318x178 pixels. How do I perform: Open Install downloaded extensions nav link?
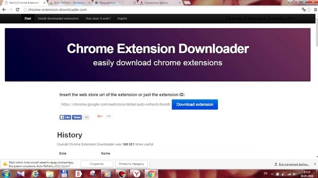click(59, 19)
